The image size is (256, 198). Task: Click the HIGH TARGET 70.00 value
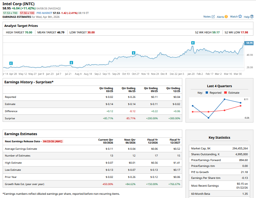pos(29,32)
